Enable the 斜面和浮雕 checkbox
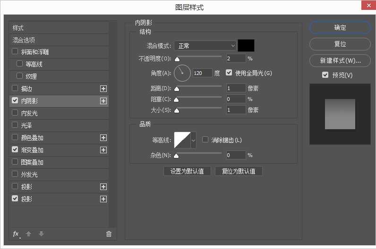 15,51
